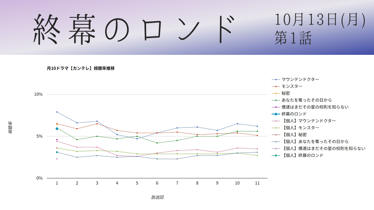
Task: Click the 【個人】マウンテンドクター pink legend marker
Action: [276, 121]
